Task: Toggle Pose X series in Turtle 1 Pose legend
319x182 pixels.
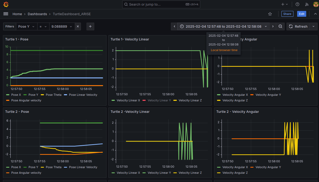Action: (14, 95)
